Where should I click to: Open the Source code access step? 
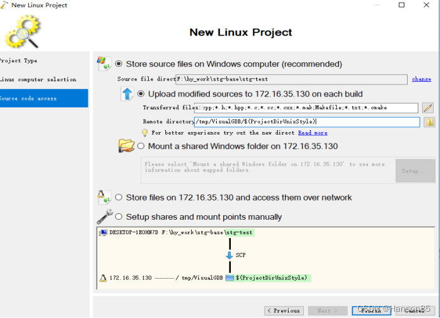click(x=44, y=98)
